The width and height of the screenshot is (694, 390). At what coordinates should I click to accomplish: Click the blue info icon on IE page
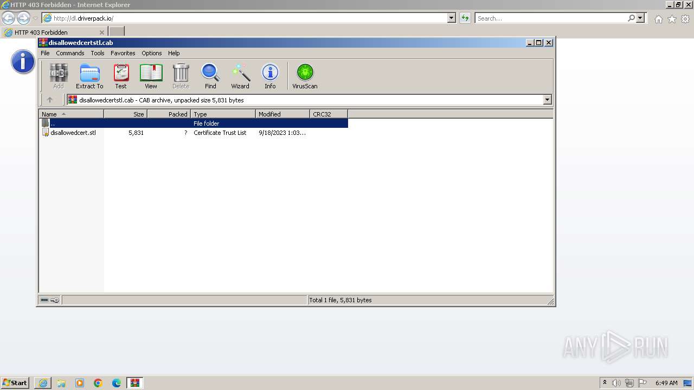(23, 62)
